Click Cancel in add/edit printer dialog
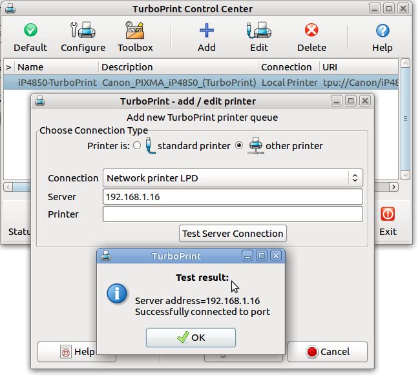Screen dimensions: 420x377 point(328,352)
